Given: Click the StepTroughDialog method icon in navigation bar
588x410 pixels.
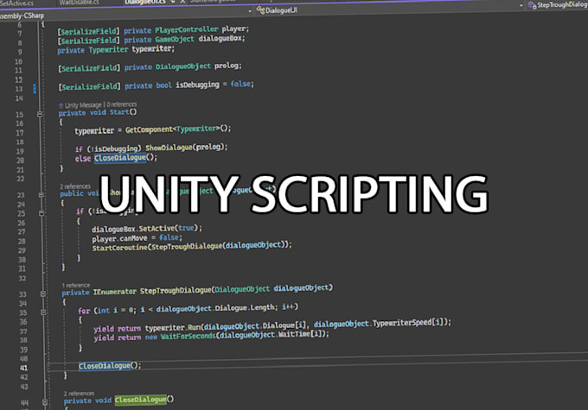Looking at the screenshot, I should coord(532,5).
